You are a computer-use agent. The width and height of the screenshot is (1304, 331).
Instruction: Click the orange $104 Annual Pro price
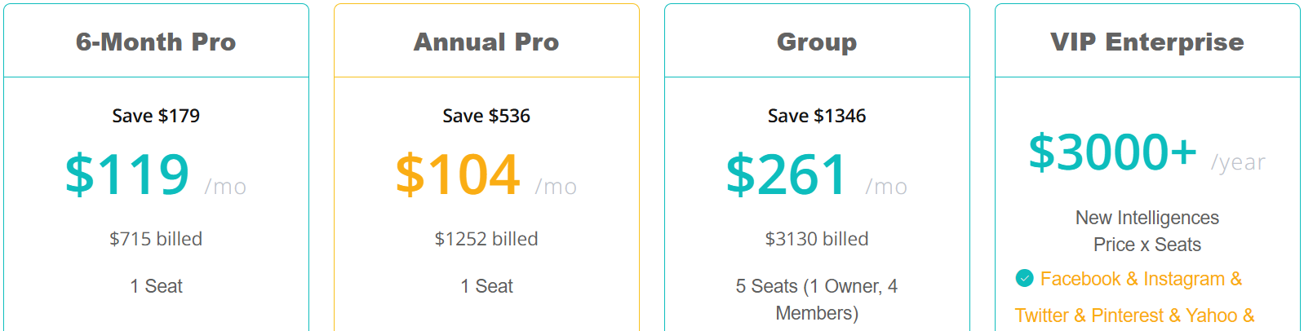(x=458, y=174)
